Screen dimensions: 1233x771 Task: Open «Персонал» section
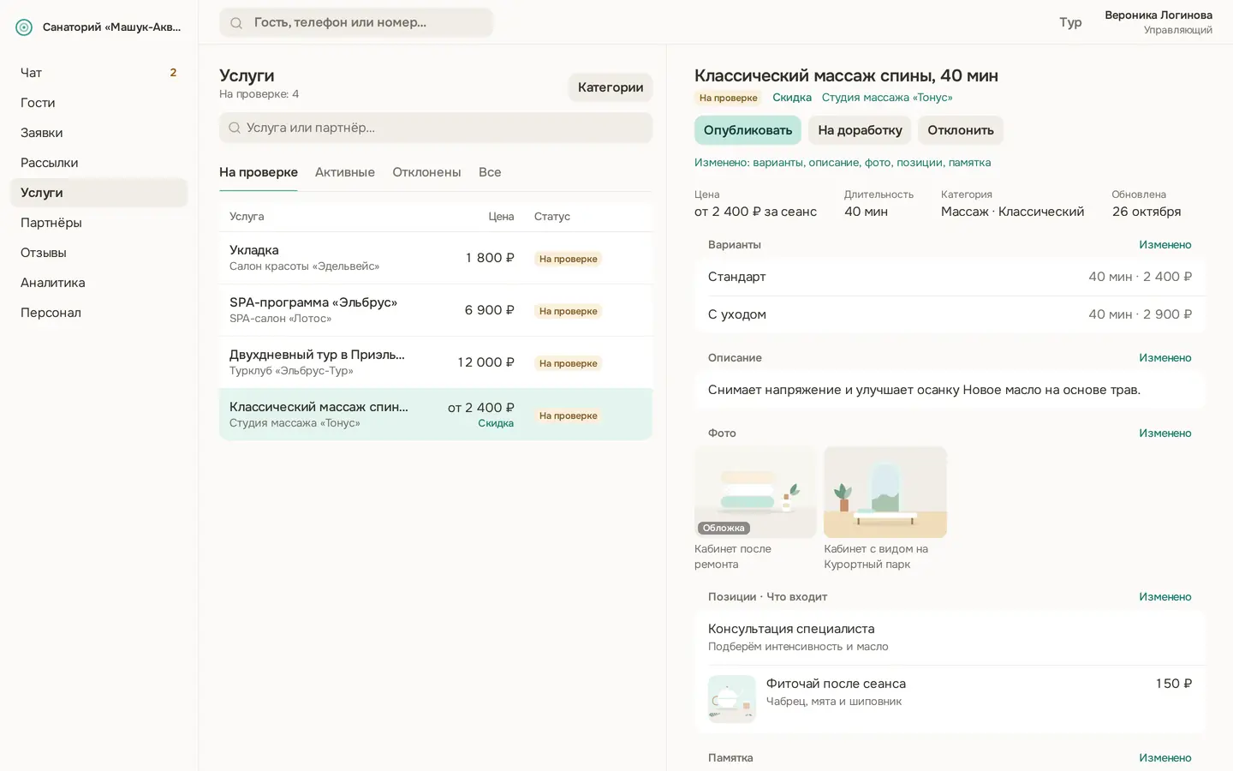pyautogui.click(x=98, y=313)
